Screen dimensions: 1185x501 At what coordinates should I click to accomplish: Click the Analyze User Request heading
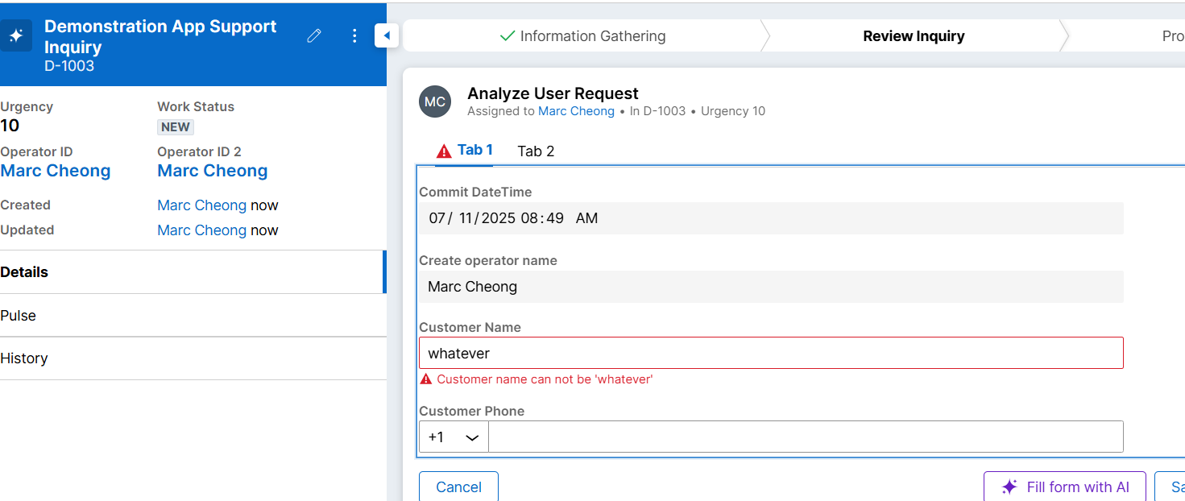(553, 93)
